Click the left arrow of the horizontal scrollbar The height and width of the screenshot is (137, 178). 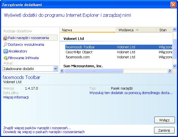click(x=62, y=71)
